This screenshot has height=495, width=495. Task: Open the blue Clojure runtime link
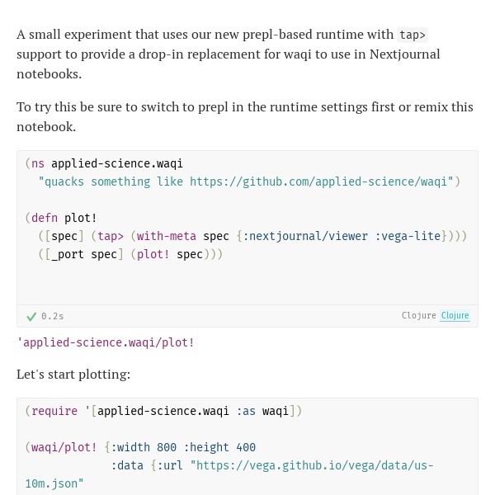click(x=455, y=315)
